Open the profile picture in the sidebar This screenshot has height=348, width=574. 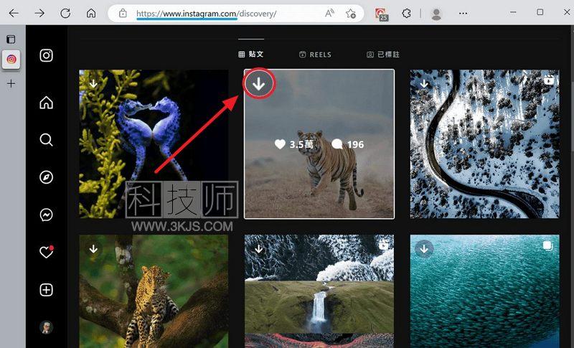(x=46, y=327)
